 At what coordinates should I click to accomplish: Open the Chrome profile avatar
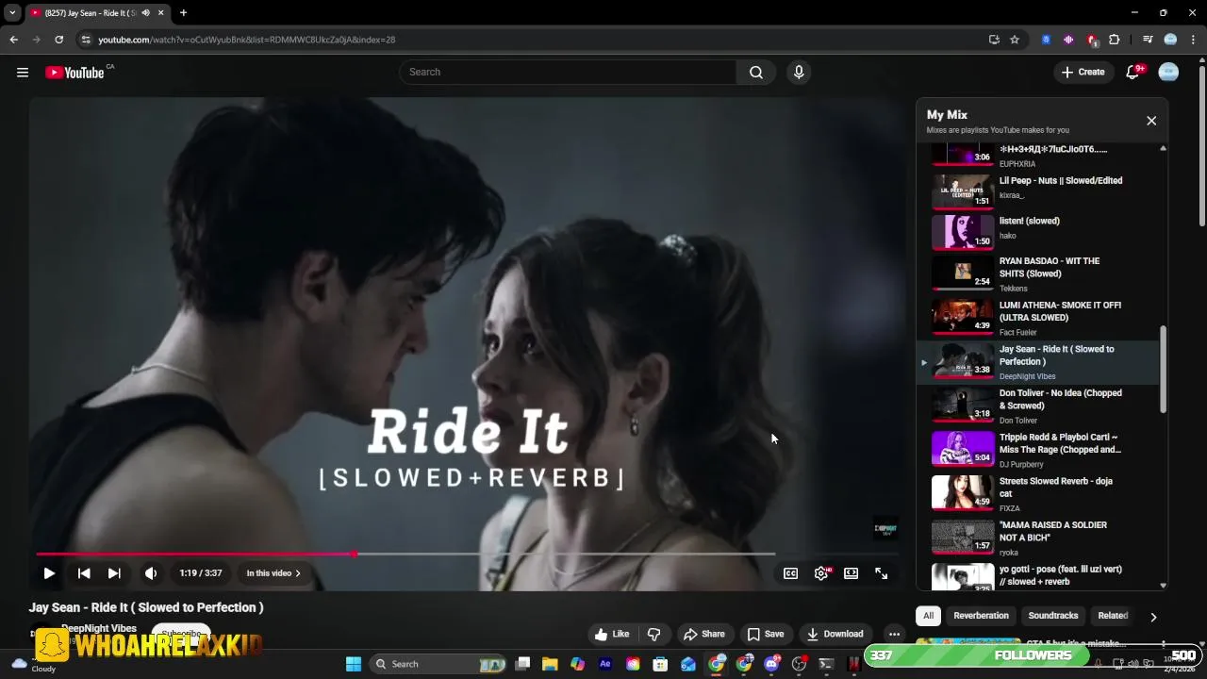(1170, 40)
